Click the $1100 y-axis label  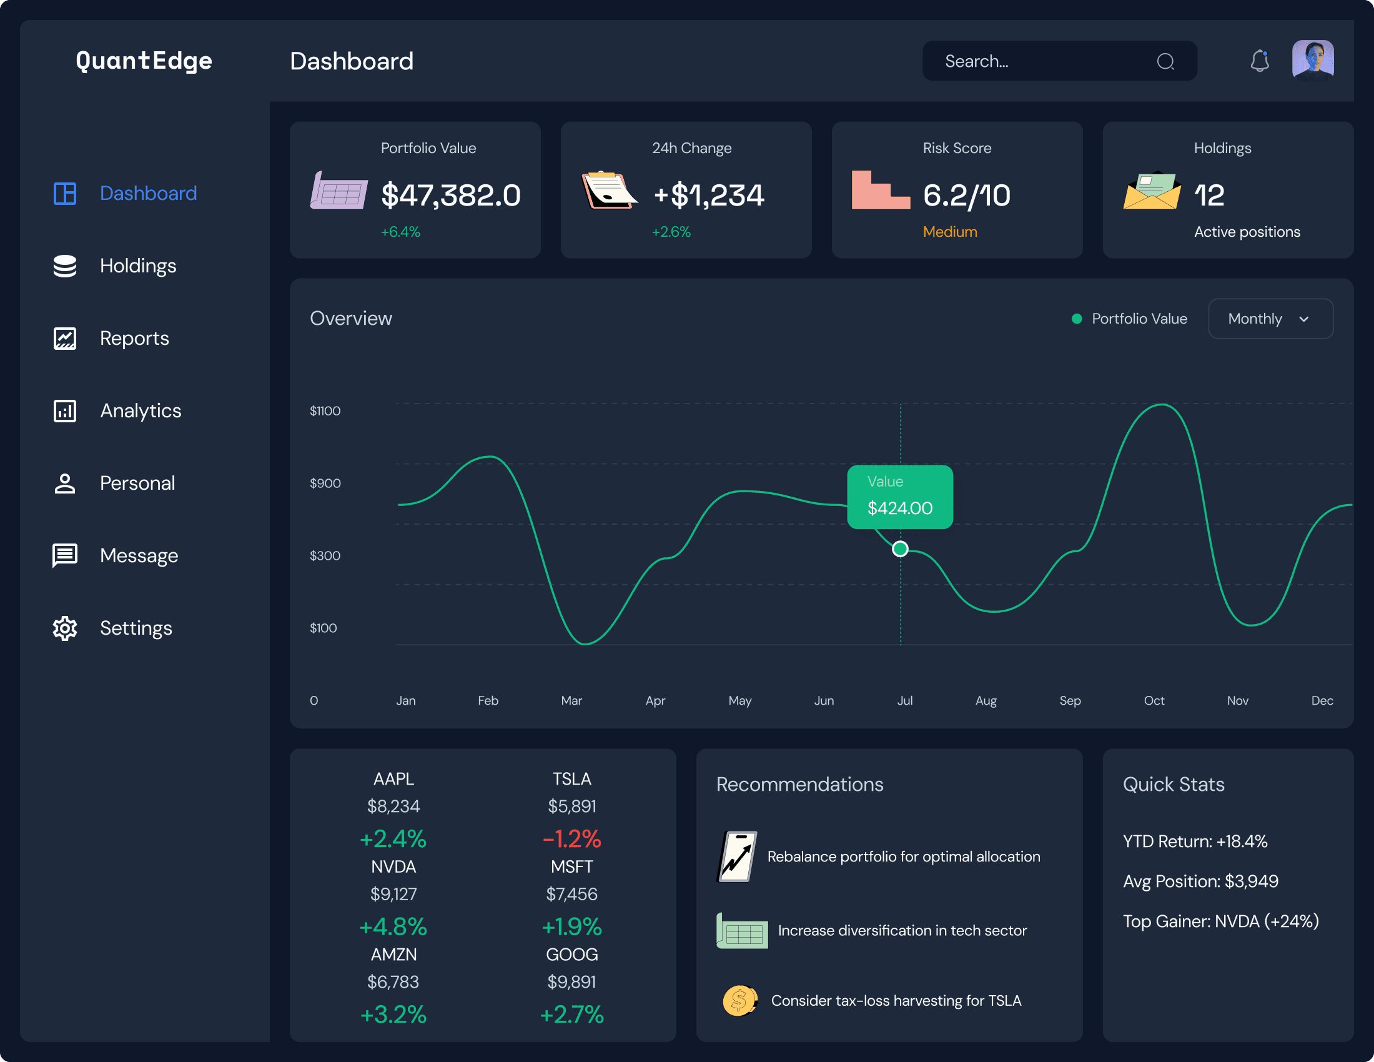click(325, 411)
